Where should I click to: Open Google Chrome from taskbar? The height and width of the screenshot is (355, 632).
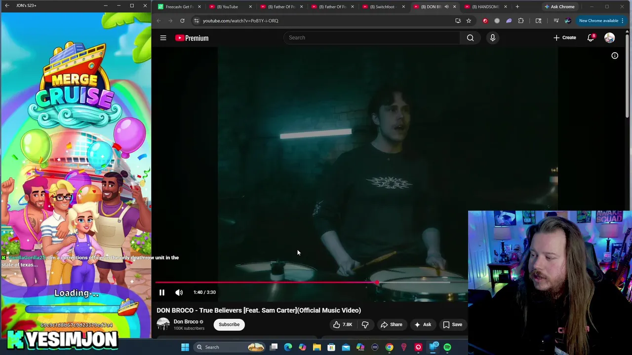point(390,347)
